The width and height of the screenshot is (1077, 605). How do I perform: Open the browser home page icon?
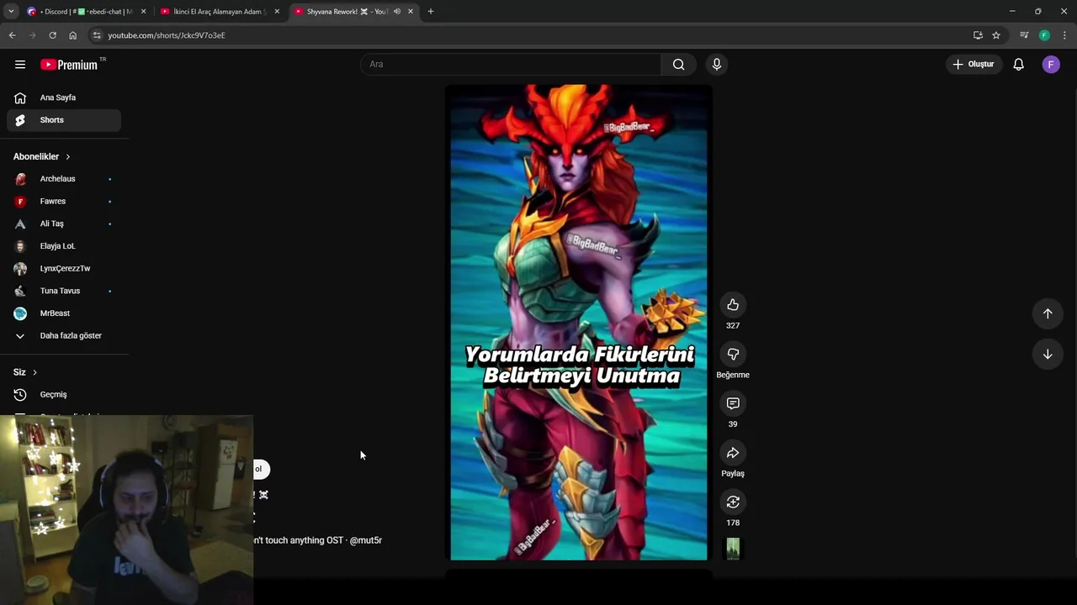click(72, 35)
